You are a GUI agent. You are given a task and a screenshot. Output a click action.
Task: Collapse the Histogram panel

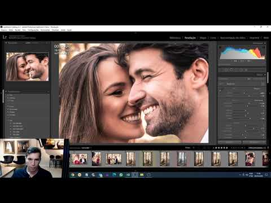click(x=265, y=43)
